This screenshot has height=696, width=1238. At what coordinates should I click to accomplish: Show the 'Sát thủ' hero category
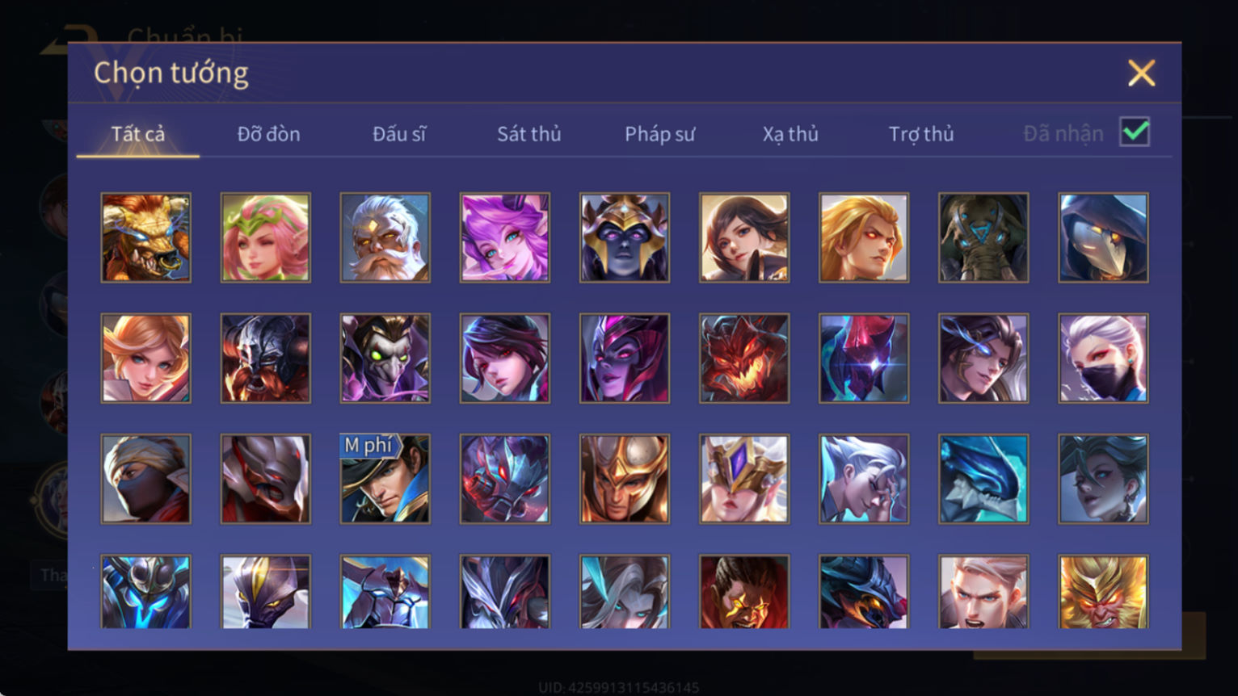pyautogui.click(x=529, y=134)
